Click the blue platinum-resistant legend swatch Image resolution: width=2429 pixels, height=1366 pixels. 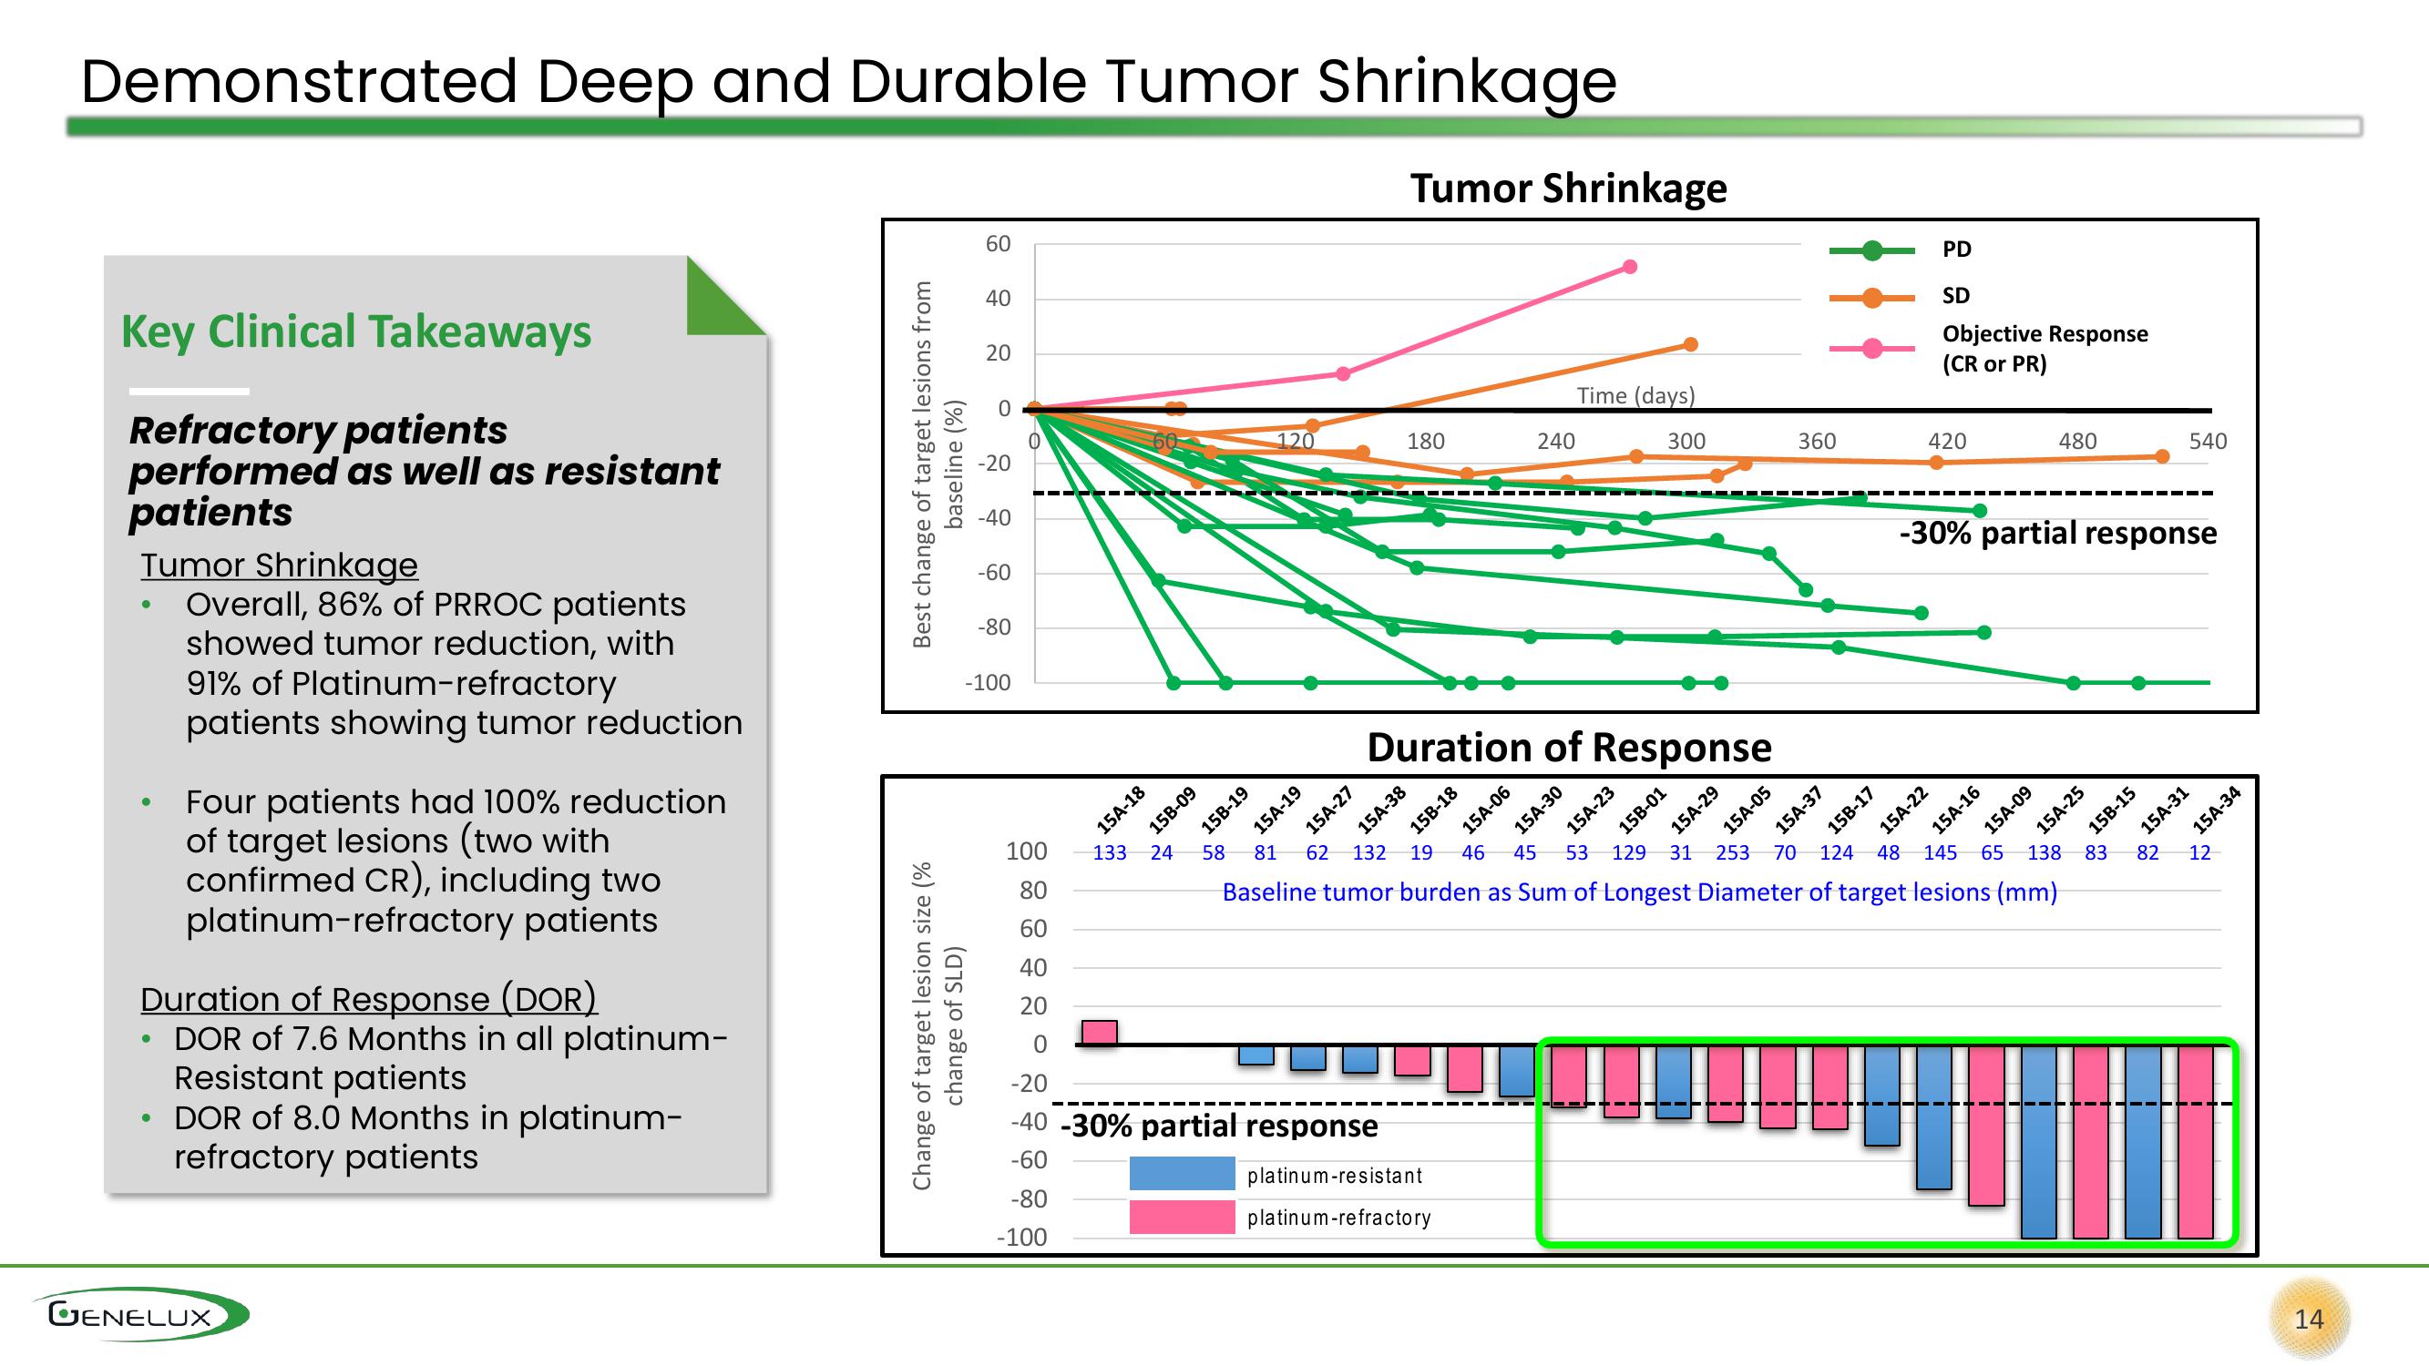point(1182,1173)
